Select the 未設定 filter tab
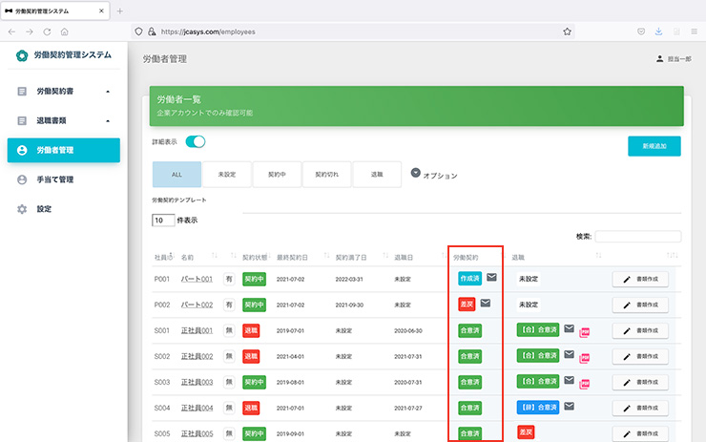Viewport: 706px width, 442px height. click(x=227, y=175)
